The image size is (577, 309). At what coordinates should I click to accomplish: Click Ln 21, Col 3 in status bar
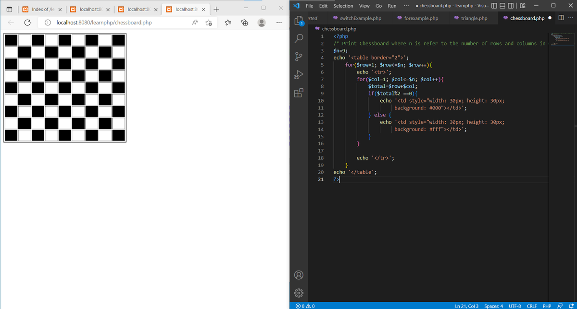click(x=466, y=306)
